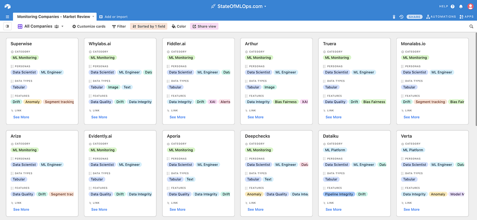Click ML Monitoring tag on Truera card

(337, 58)
